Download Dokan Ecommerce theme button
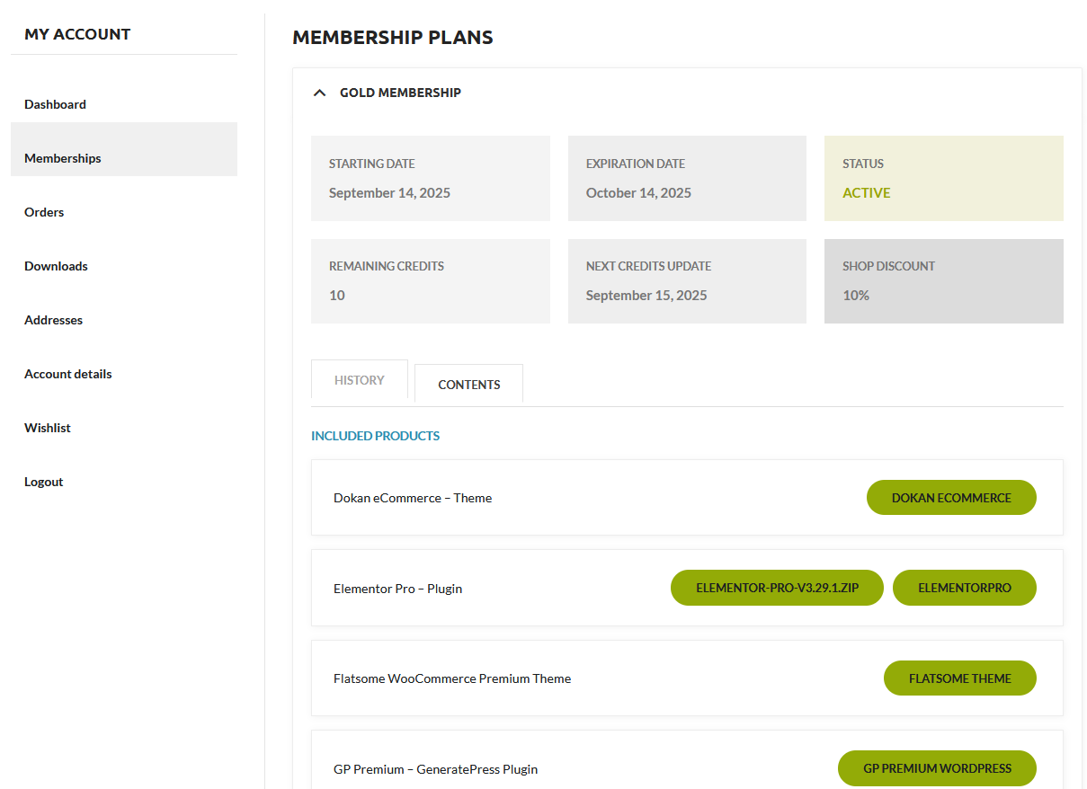This screenshot has width=1087, height=789. tap(951, 498)
